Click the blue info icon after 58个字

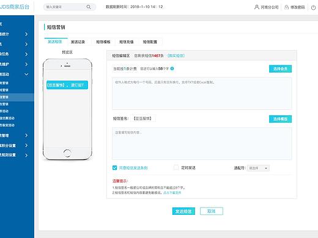[x=172, y=68]
